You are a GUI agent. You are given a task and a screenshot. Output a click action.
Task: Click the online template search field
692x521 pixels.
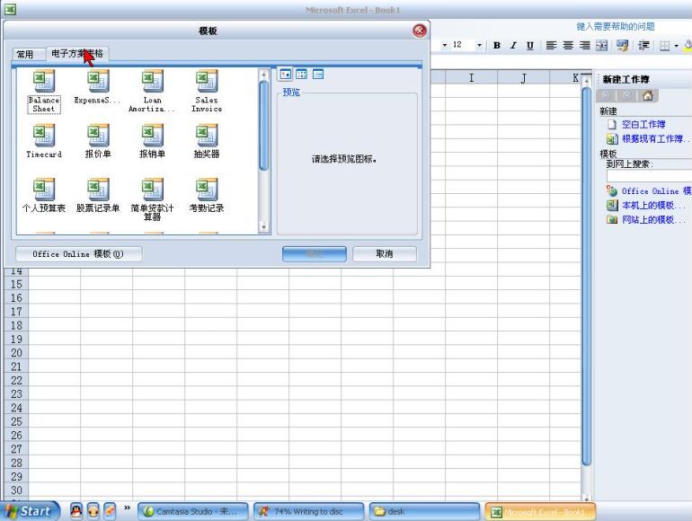[649, 175]
